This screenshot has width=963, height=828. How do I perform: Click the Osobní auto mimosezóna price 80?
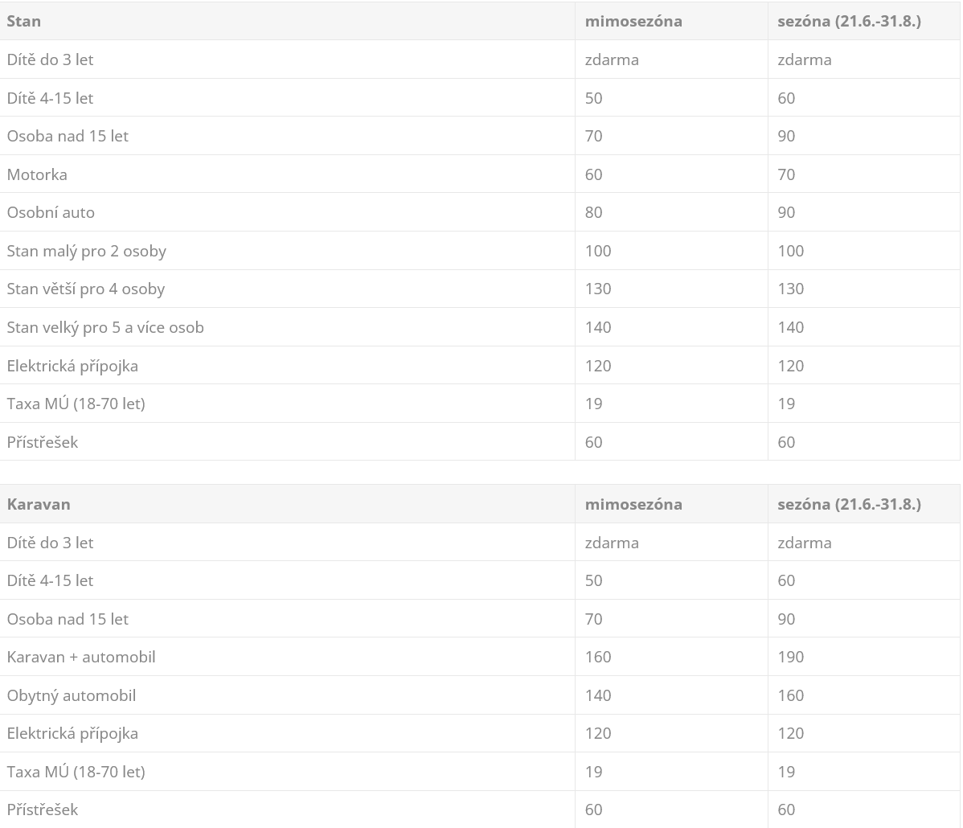click(593, 212)
